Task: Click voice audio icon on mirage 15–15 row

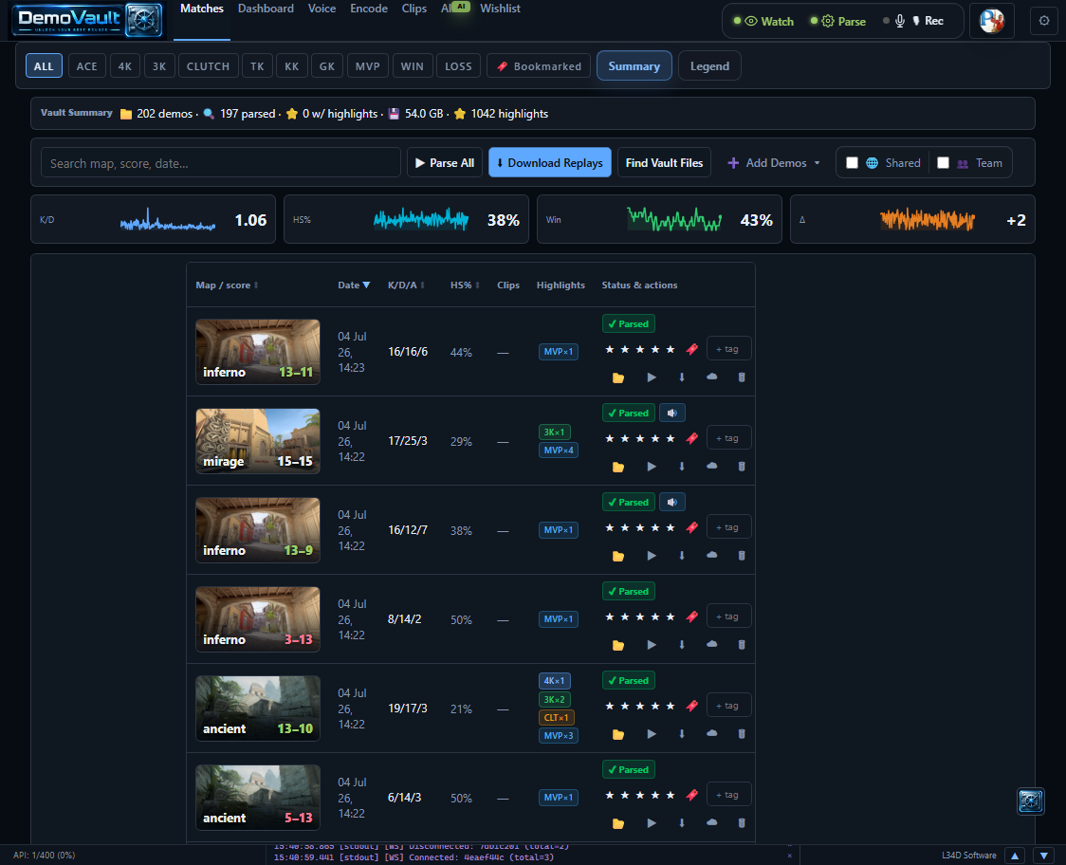Action: coord(672,413)
